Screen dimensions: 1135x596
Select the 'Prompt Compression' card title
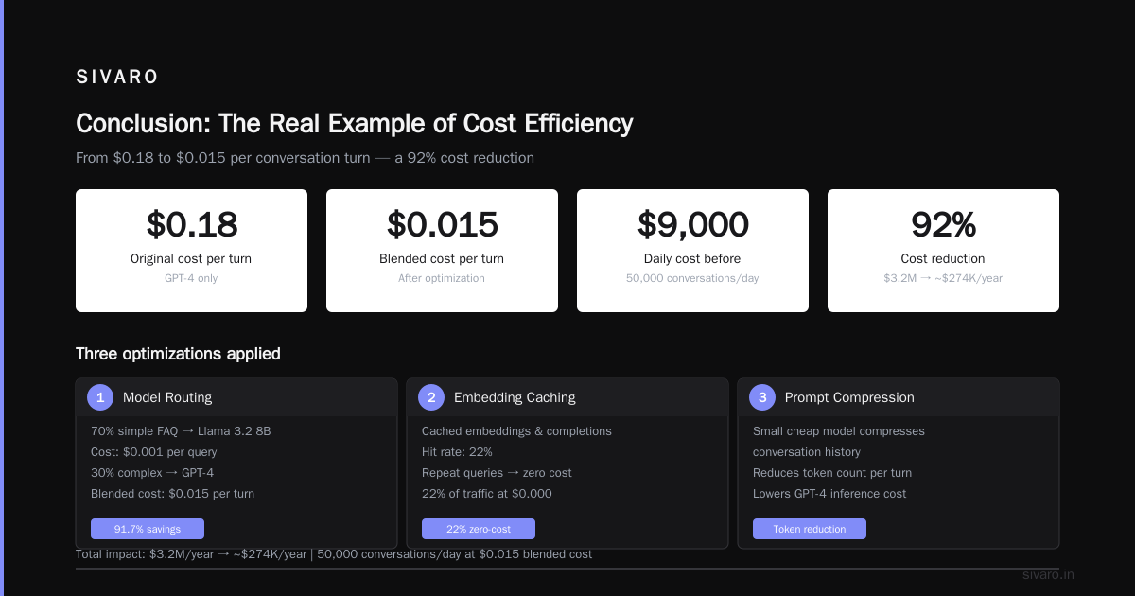point(849,397)
